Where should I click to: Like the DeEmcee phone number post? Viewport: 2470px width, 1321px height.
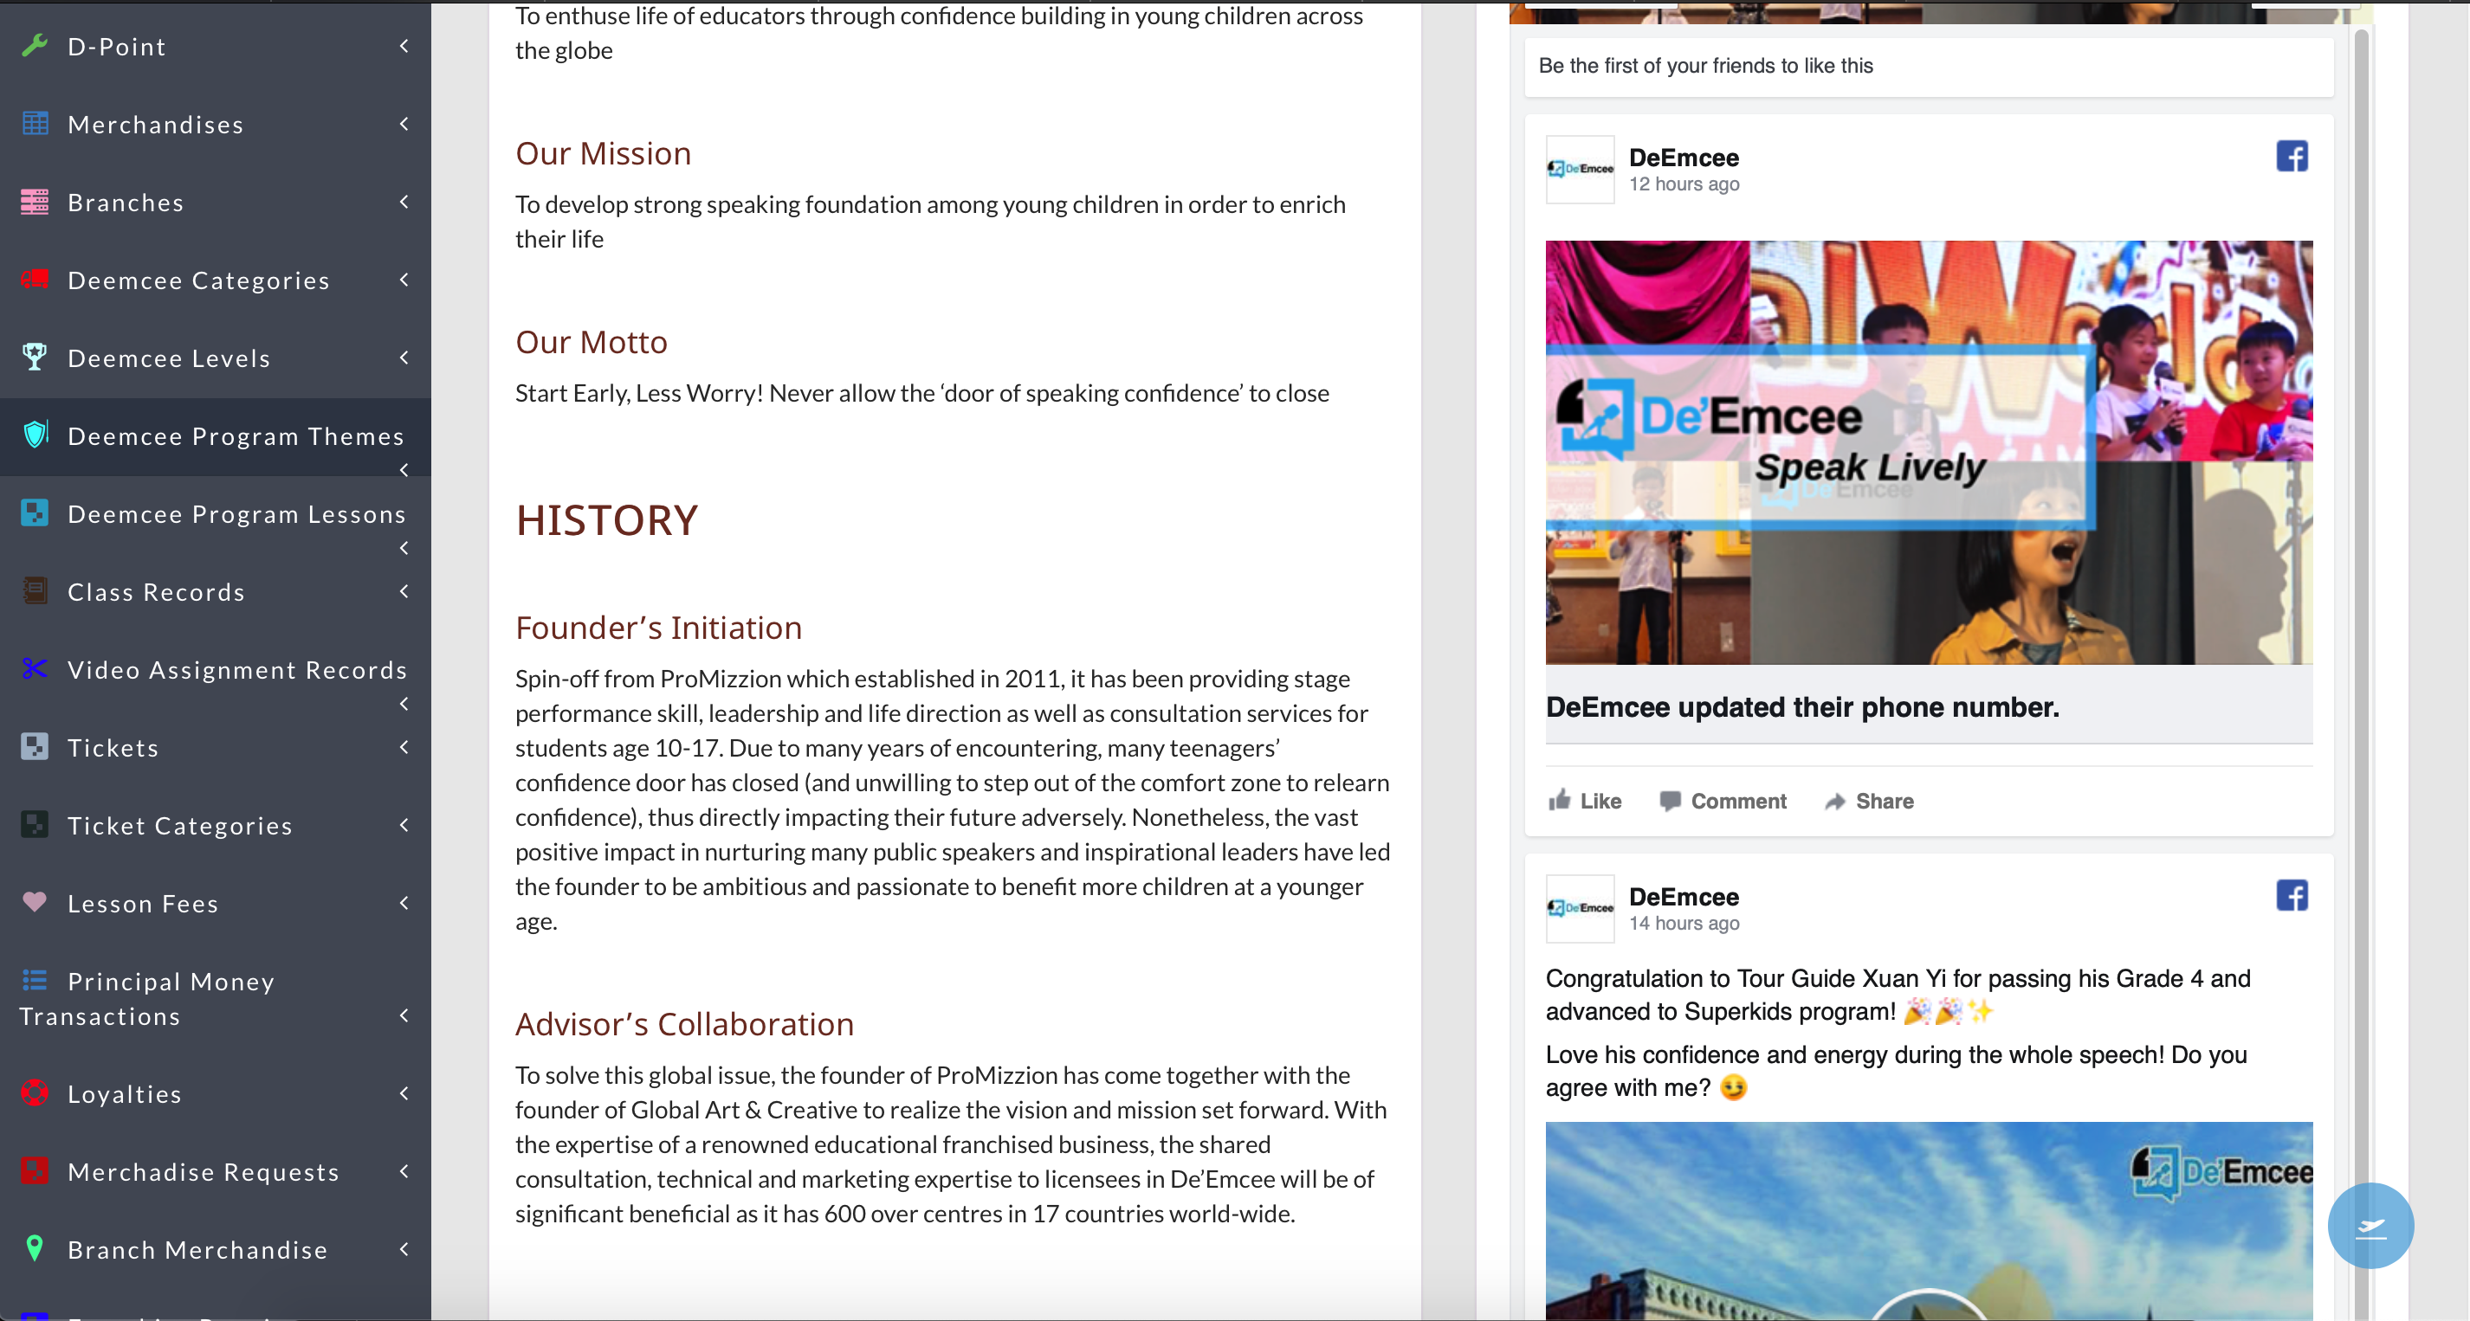click(x=1584, y=802)
